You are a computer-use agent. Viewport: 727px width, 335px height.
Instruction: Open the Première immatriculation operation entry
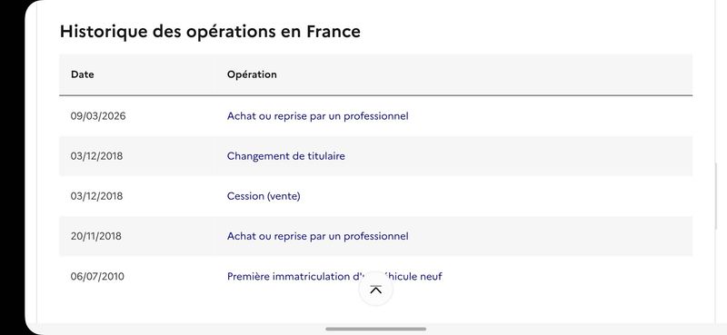point(334,277)
